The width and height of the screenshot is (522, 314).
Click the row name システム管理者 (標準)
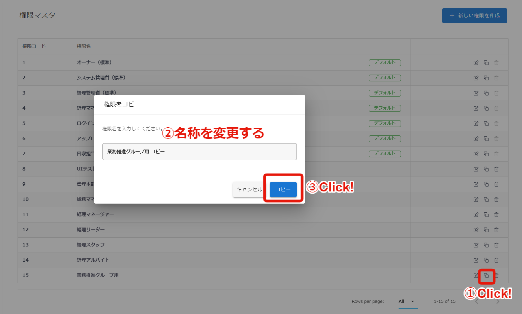coord(101,78)
